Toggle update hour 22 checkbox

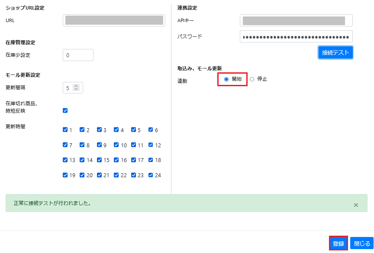tap(116, 175)
